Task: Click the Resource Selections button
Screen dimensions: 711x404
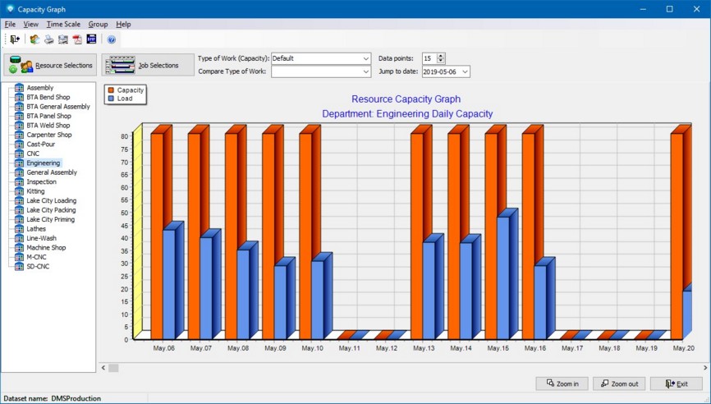Action: click(x=50, y=66)
